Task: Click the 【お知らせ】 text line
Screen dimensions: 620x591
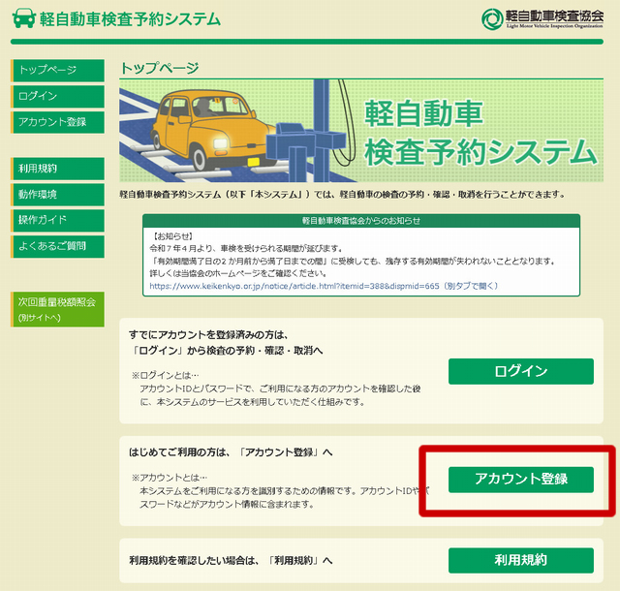Action: pos(172,236)
